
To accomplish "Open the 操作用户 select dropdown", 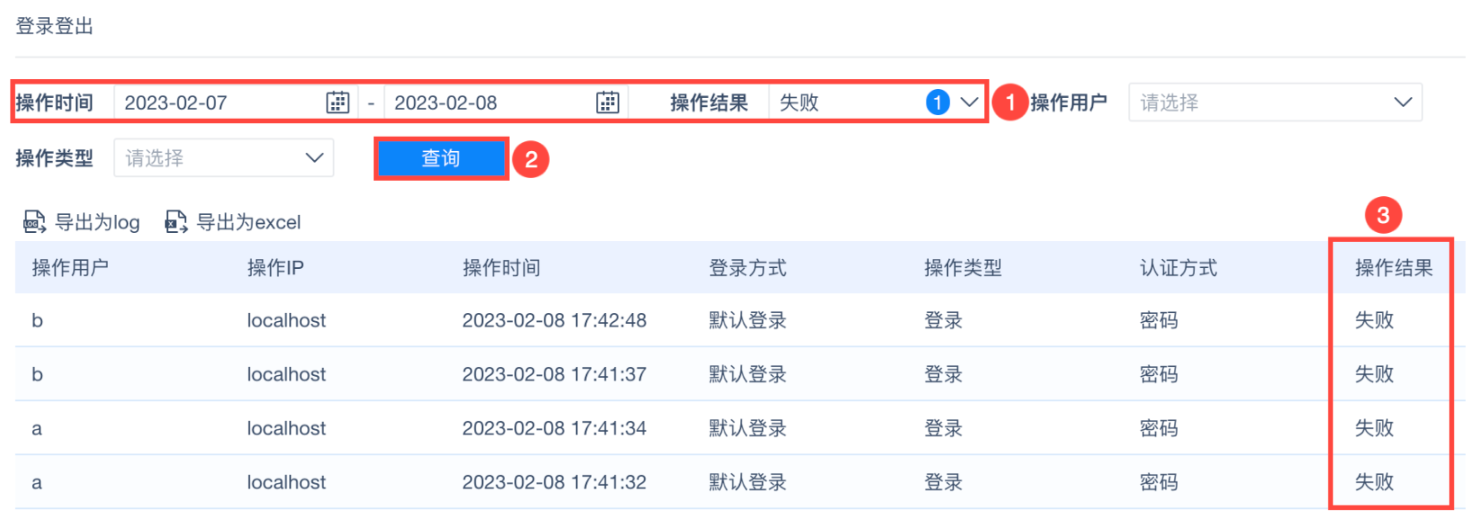I will (1275, 103).
